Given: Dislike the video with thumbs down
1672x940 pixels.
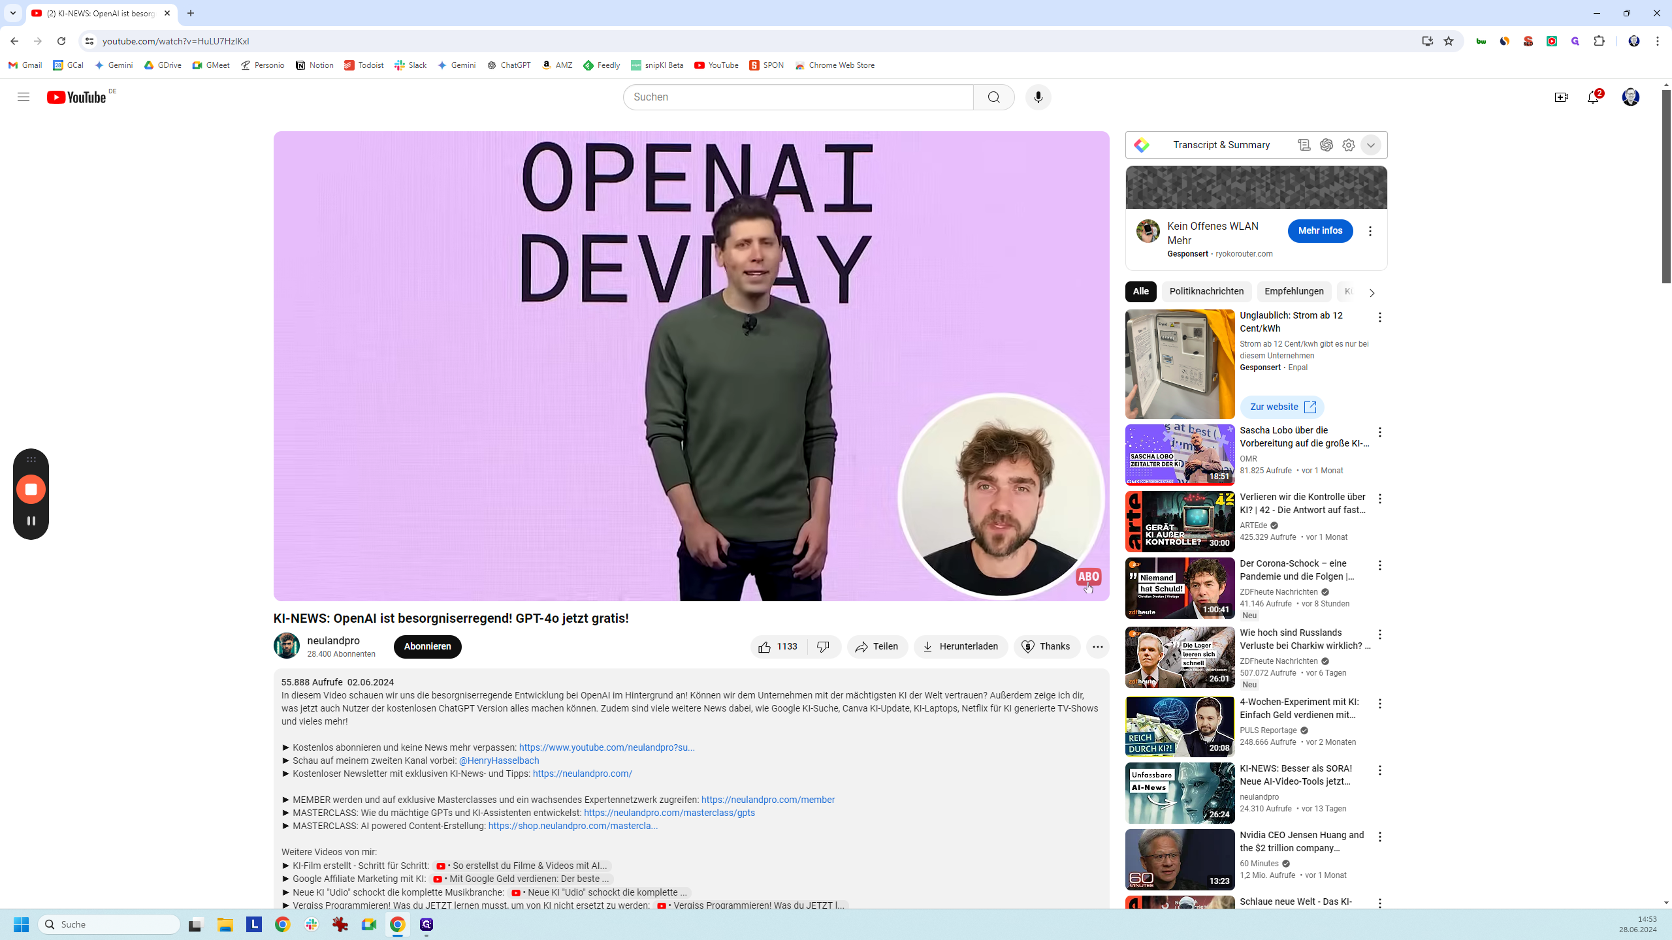Looking at the screenshot, I should click(824, 646).
